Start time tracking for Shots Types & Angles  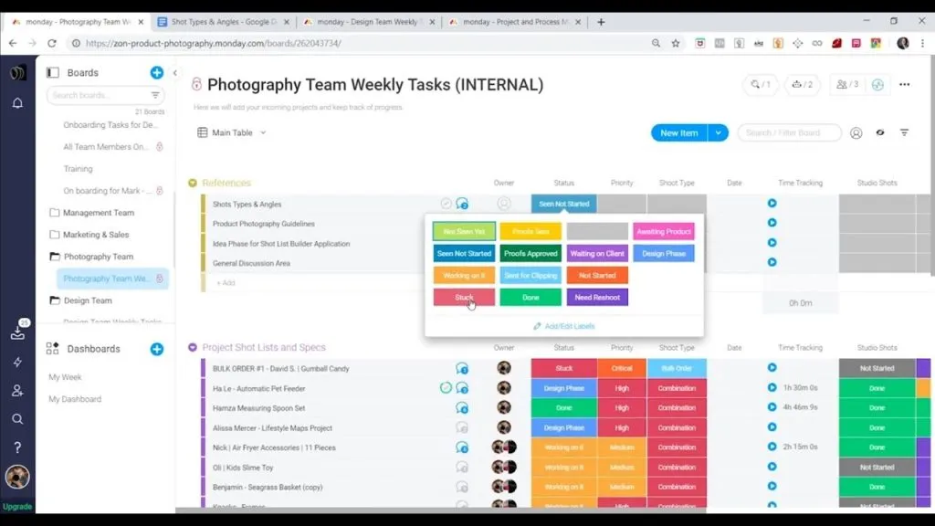(772, 204)
